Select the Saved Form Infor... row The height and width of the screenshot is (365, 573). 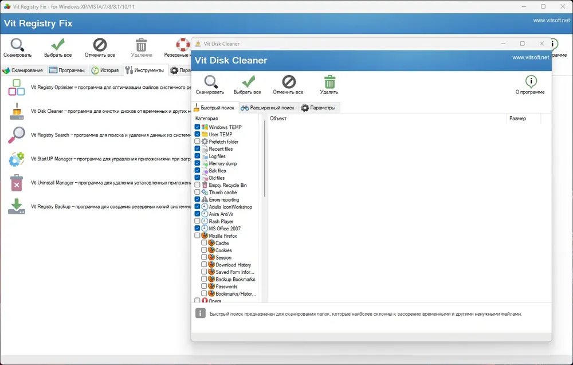[x=234, y=272]
